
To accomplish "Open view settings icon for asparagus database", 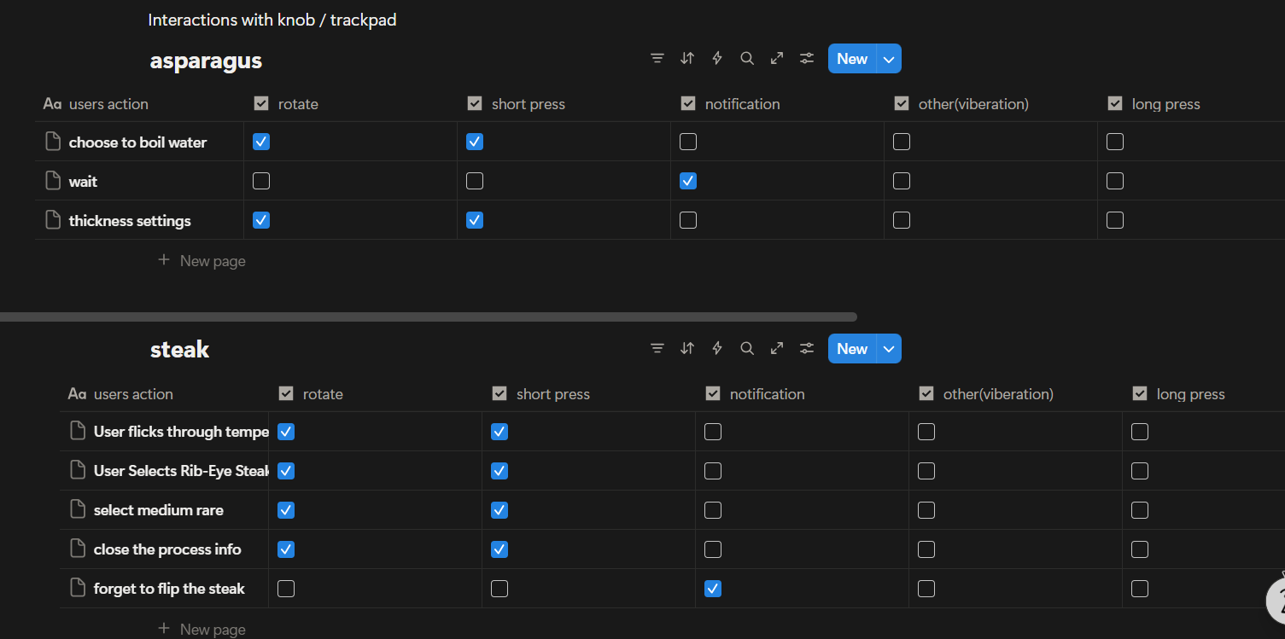I will (807, 59).
